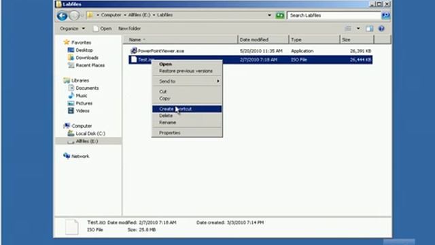Click the Network label in navigation pane
435x245 pixels.
point(80,156)
